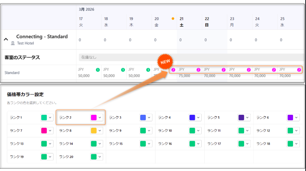Image resolution: width=306 pixels, height=171 pixels.
Task: Click the 75,000 price on day 21
Action: (185, 76)
